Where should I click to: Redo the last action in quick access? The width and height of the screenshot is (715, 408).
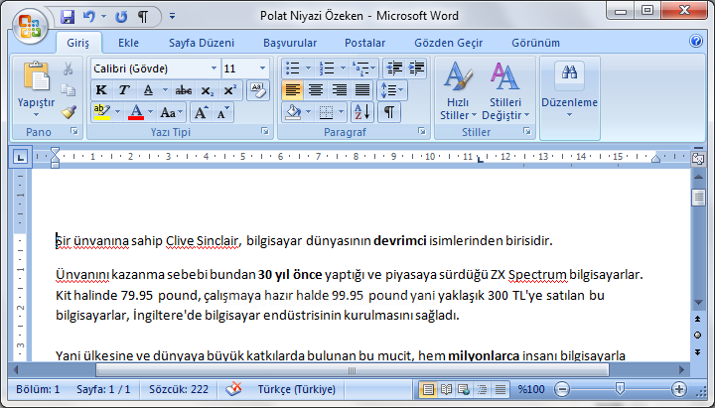pyautogui.click(x=121, y=17)
